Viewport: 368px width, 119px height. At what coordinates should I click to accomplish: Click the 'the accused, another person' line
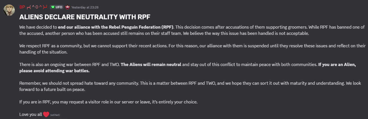pos(46,33)
